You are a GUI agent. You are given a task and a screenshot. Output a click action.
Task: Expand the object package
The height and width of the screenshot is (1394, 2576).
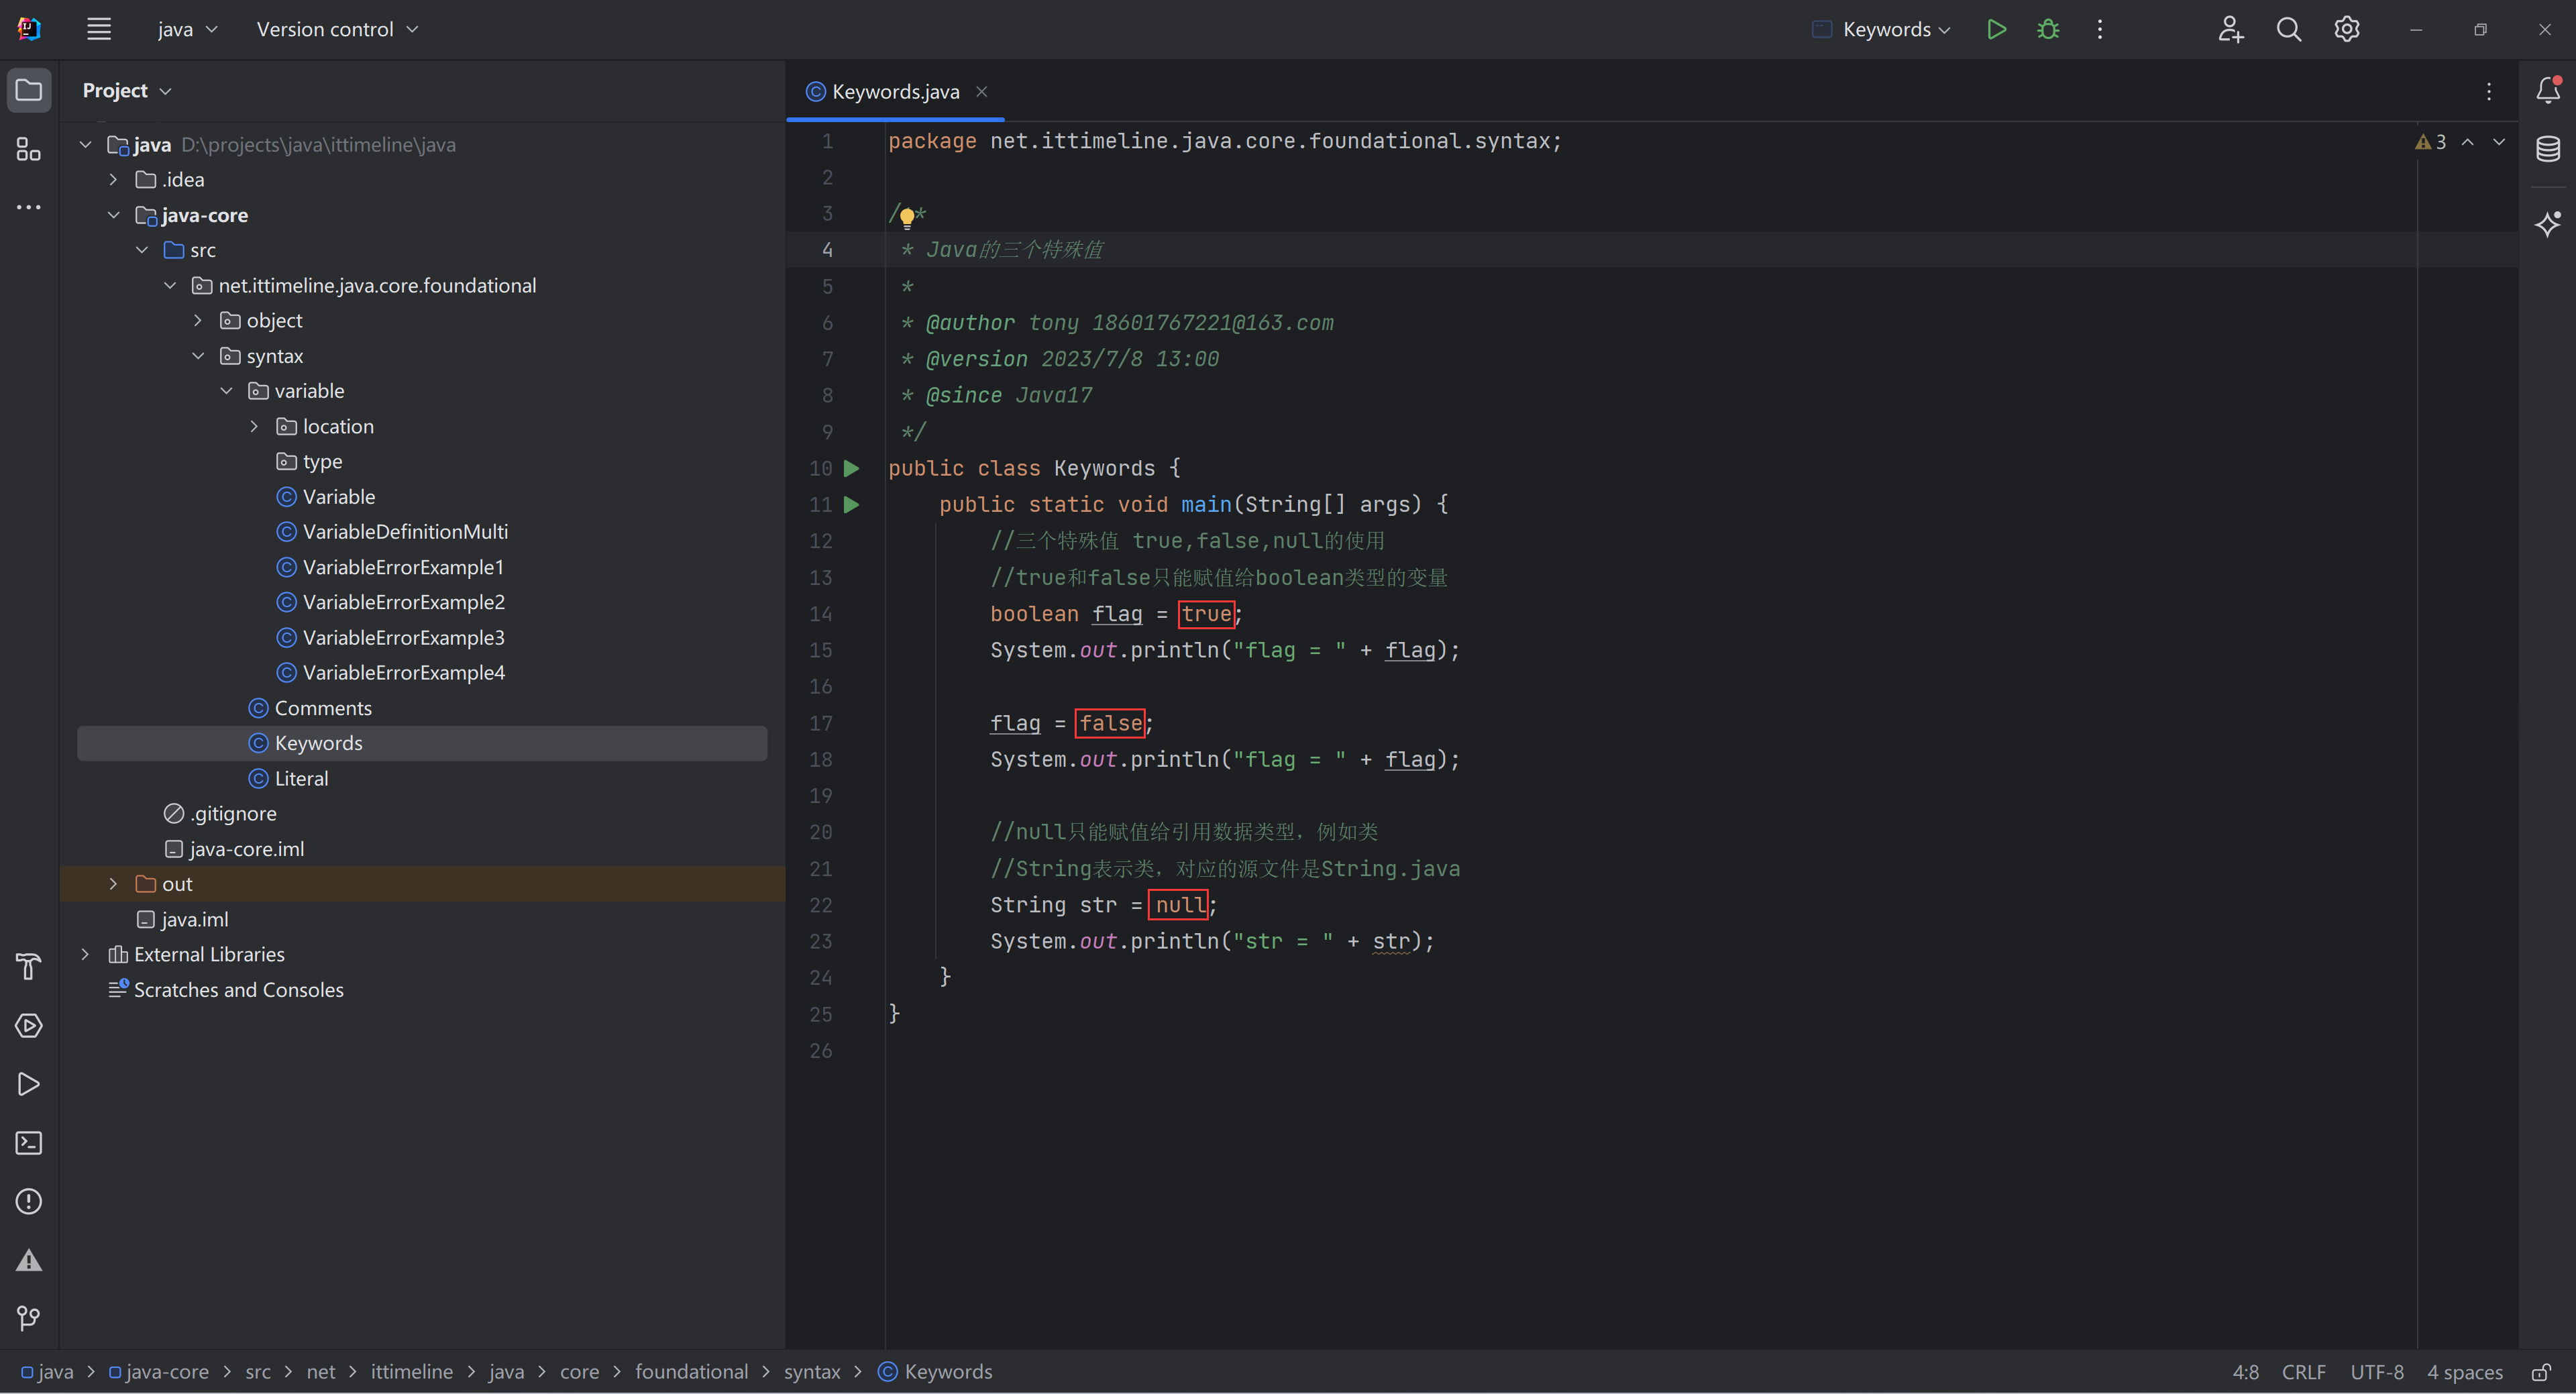198,321
